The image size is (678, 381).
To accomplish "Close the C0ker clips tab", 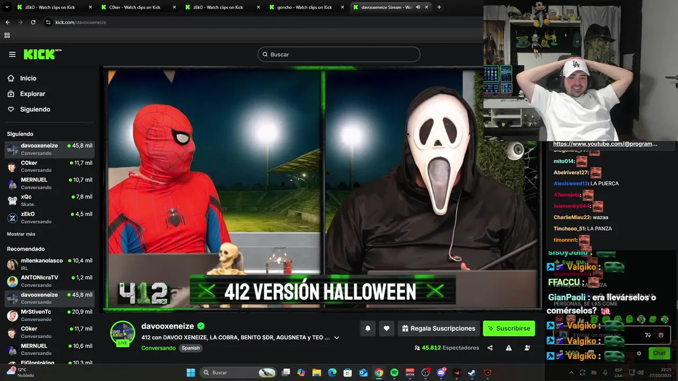I will click(x=174, y=7).
